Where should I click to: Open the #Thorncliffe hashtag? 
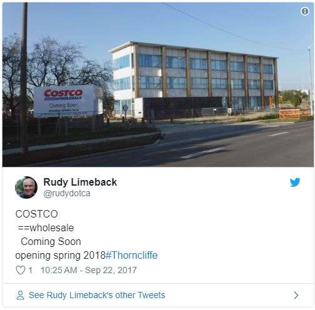click(x=132, y=255)
